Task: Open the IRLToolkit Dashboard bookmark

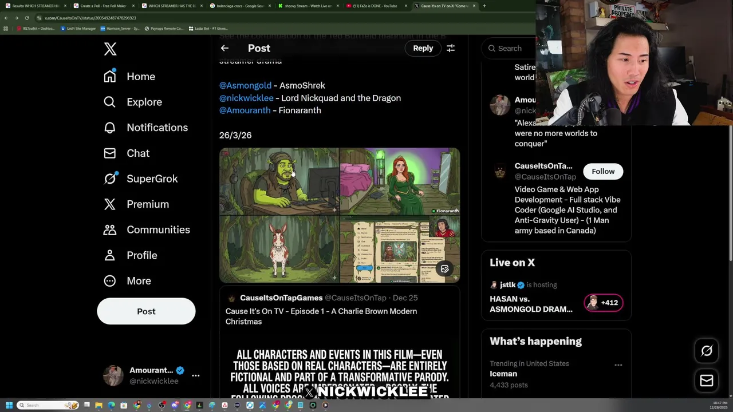Action: pyautogui.click(x=36, y=28)
